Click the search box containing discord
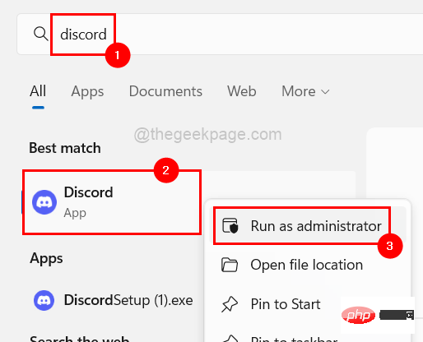423x342 pixels. [x=220, y=34]
